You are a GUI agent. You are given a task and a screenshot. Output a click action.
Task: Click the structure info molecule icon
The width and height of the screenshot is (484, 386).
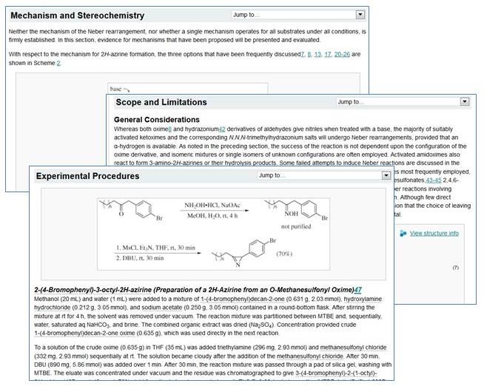(x=403, y=234)
